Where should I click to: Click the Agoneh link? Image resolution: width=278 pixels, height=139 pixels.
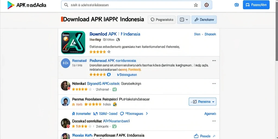[210, 114]
